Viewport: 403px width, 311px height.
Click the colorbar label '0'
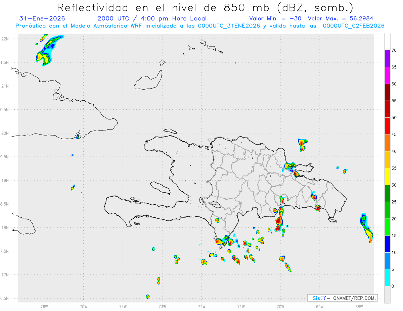pos(393,286)
